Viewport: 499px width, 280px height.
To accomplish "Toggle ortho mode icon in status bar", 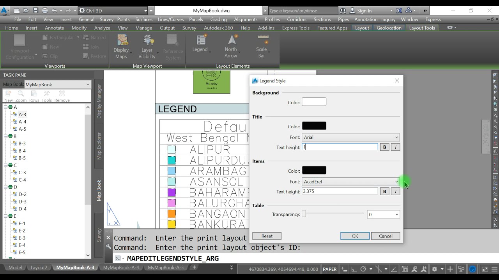I will [x=354, y=269].
